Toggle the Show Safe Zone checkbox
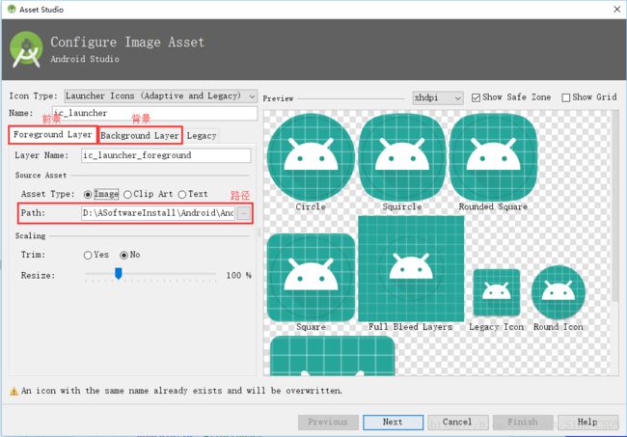This screenshot has height=437, width=627. coord(476,97)
